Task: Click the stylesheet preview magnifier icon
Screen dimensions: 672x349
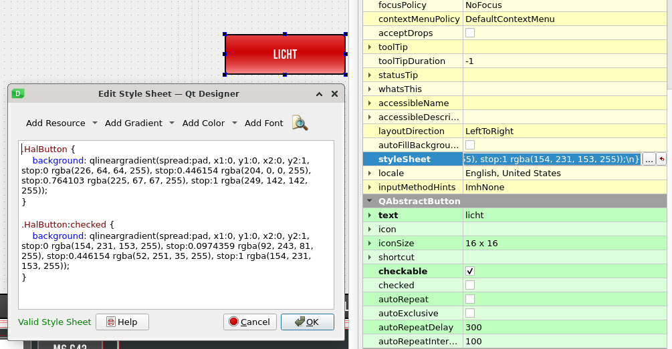Action: click(x=300, y=123)
